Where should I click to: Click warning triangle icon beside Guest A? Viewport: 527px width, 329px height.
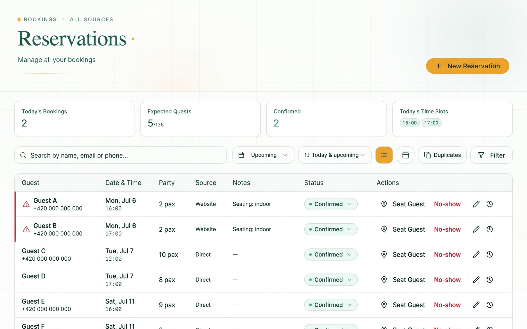(26, 204)
